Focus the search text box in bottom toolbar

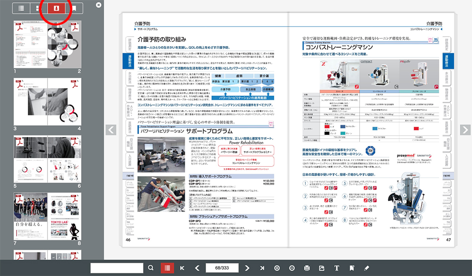pyautogui.click(x=117, y=268)
